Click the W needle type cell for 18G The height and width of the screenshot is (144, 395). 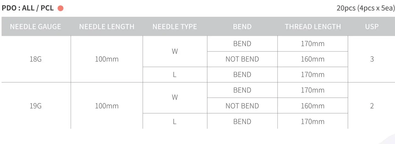175,51
